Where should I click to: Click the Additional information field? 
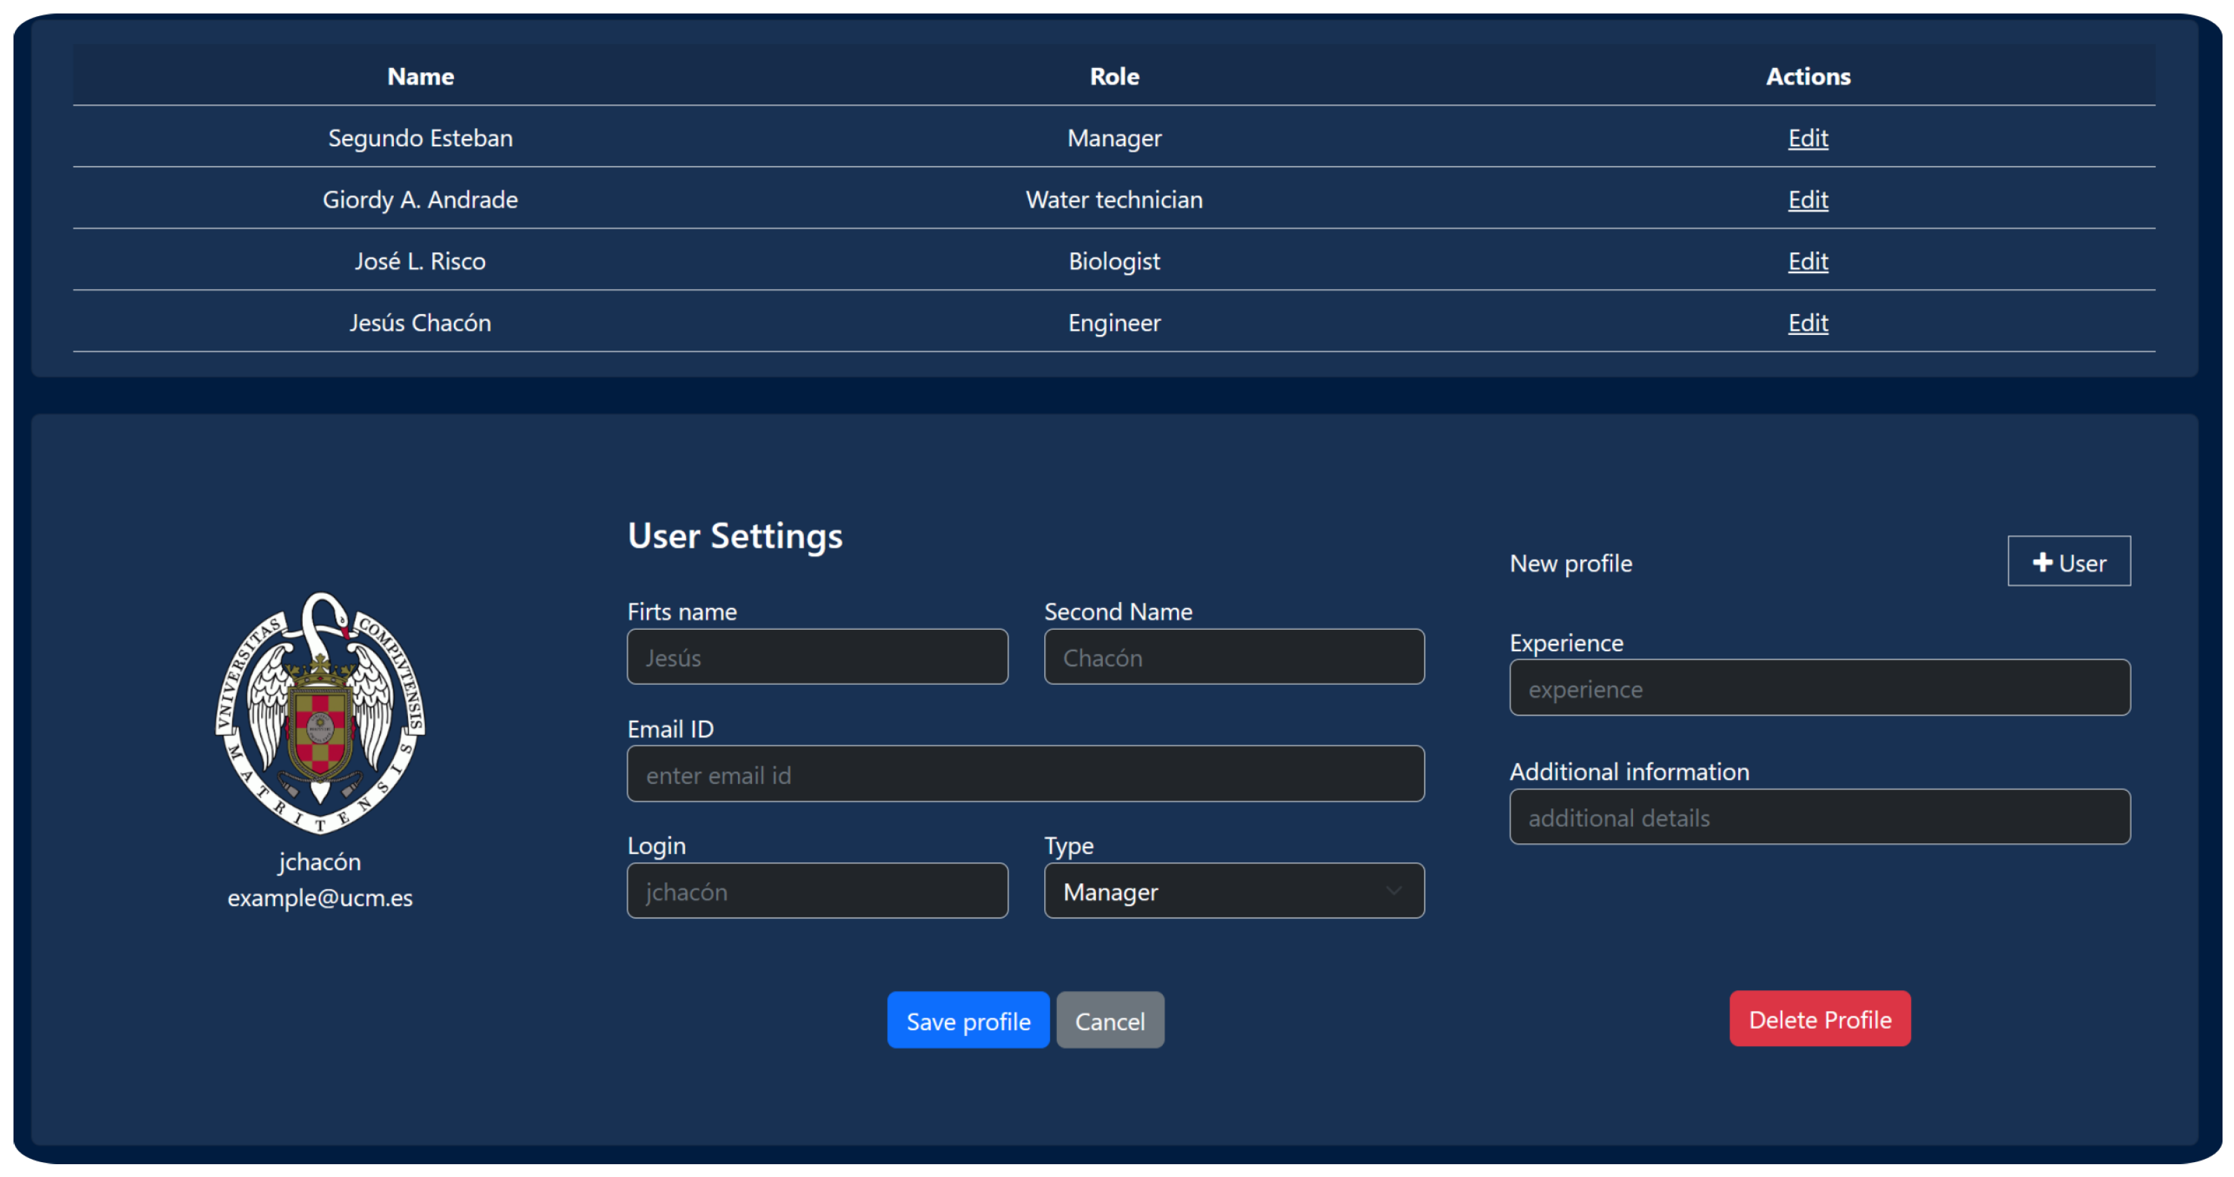click(1818, 816)
